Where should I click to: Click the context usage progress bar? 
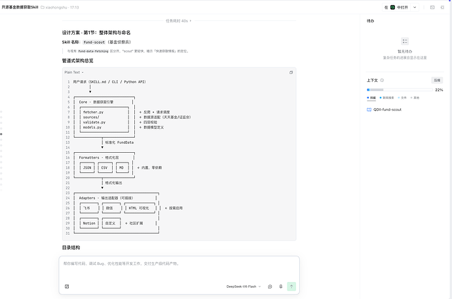(400, 90)
